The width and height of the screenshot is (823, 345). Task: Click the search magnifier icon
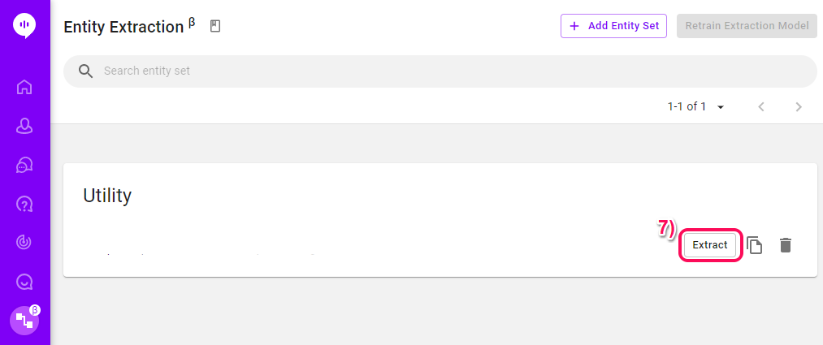click(85, 71)
